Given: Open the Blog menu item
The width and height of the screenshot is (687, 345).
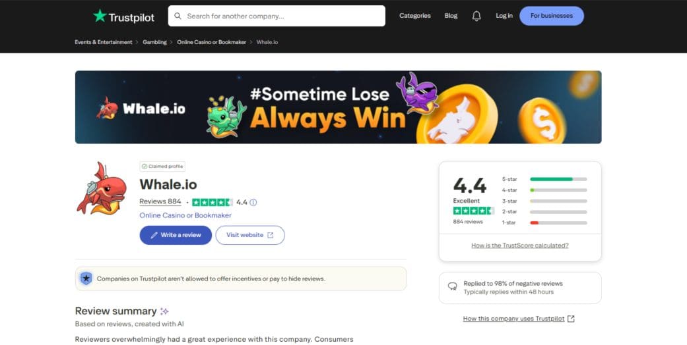Looking at the screenshot, I should [451, 16].
